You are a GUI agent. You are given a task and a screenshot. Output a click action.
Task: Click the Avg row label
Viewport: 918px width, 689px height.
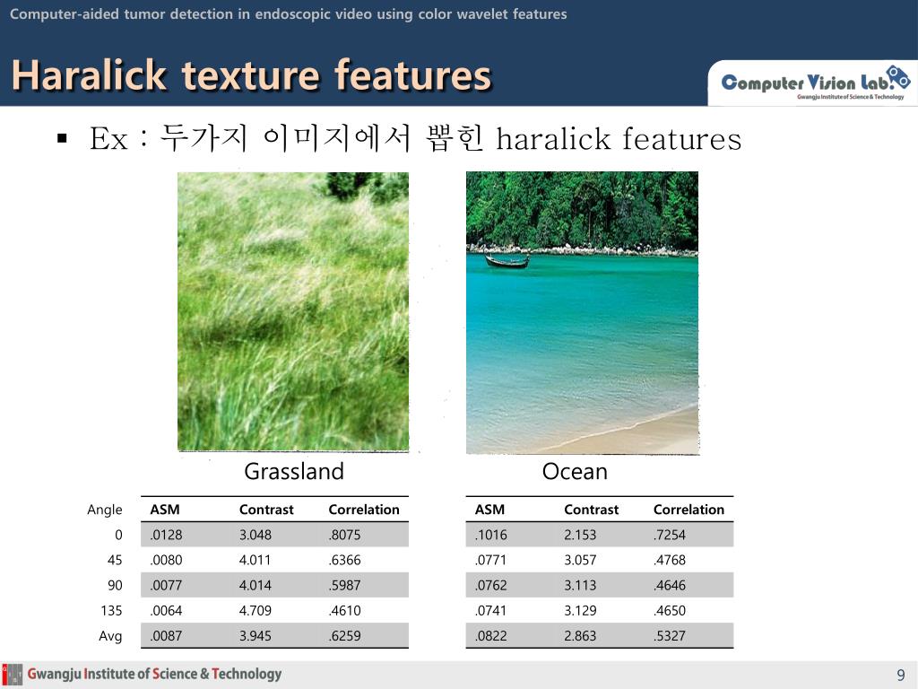(x=110, y=636)
